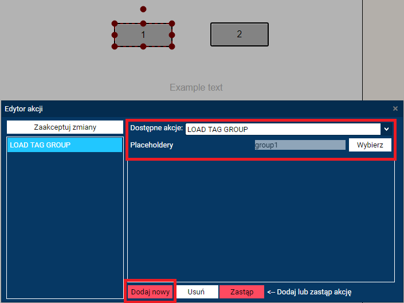The width and height of the screenshot is (404, 303).
Task: Select the canvas button labeled 2
Action: point(240,34)
